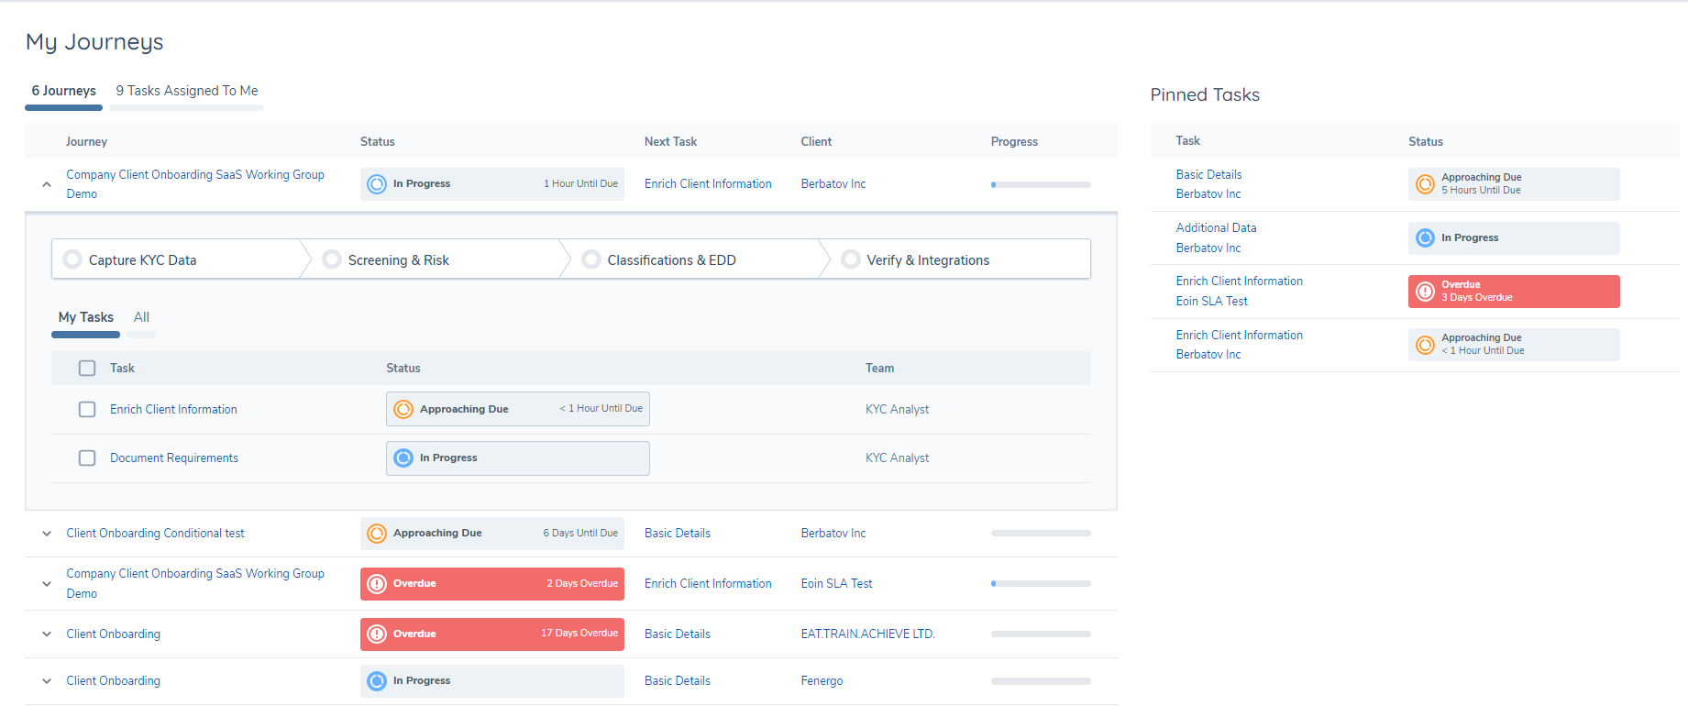
Task: Toggle the select-all checkbox in Task header
Action: click(87, 368)
